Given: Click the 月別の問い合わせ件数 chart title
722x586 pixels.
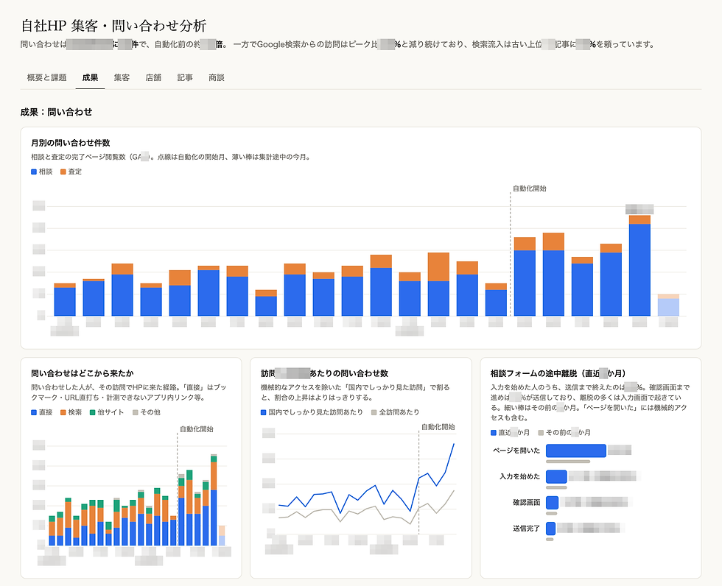Looking at the screenshot, I should tap(71, 143).
